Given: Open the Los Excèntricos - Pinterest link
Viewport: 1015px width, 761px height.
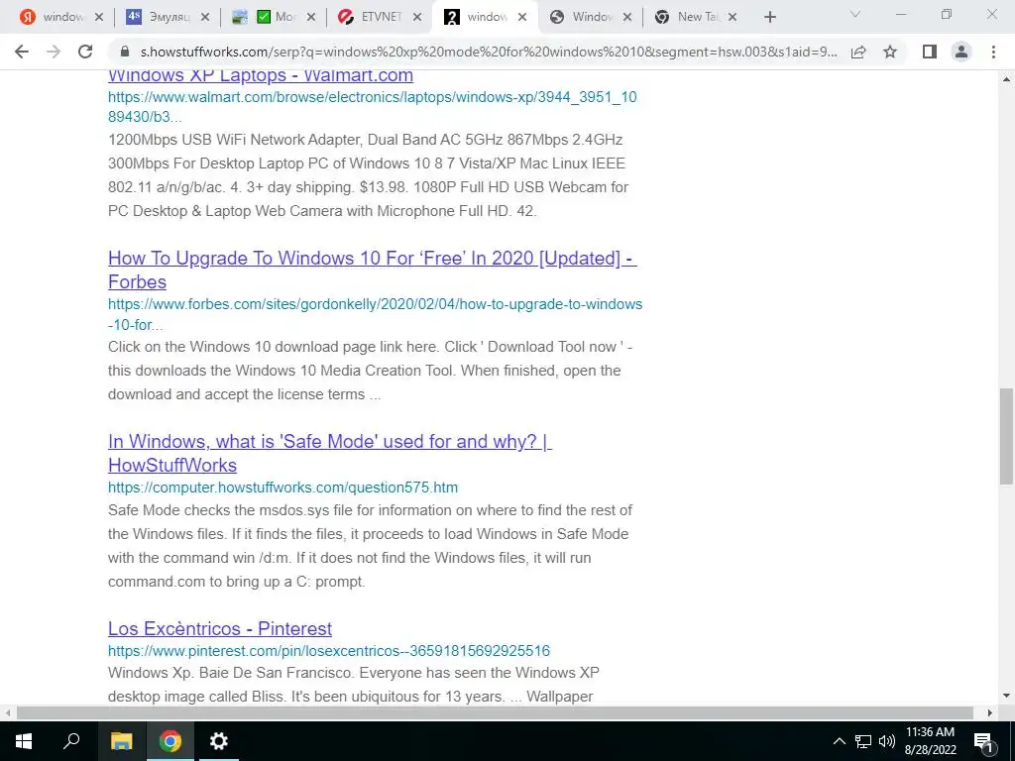Looking at the screenshot, I should click(x=220, y=628).
